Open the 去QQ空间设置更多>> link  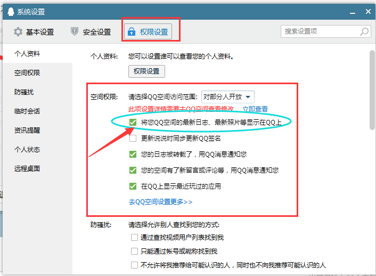tap(161, 202)
